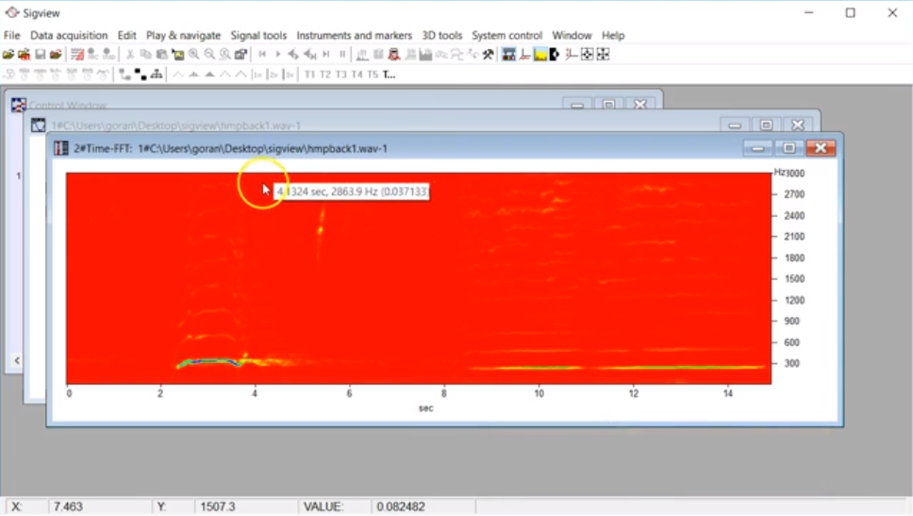The width and height of the screenshot is (913, 516).
Task: Click the hierarchy tree toolbar icon
Action: point(156,74)
